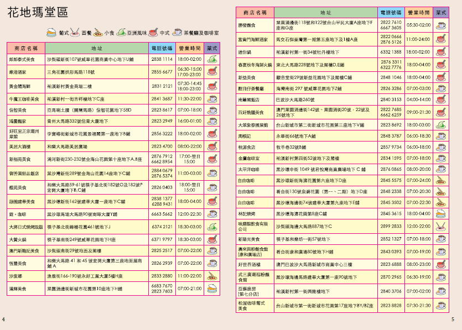Click the phone number 2840 3153

coord(391,99)
